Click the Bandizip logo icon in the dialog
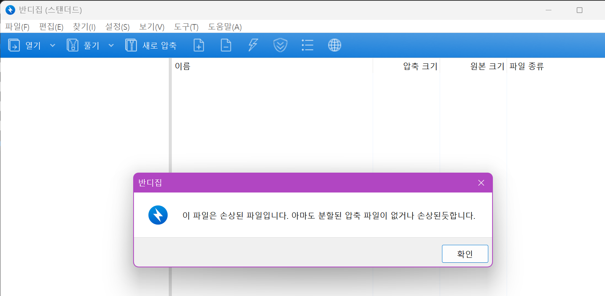 (x=158, y=215)
